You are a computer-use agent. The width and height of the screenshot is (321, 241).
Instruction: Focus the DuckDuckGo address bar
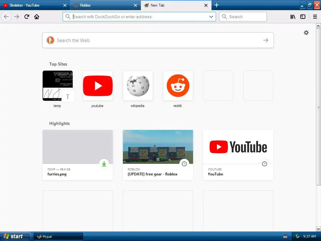click(x=139, y=17)
